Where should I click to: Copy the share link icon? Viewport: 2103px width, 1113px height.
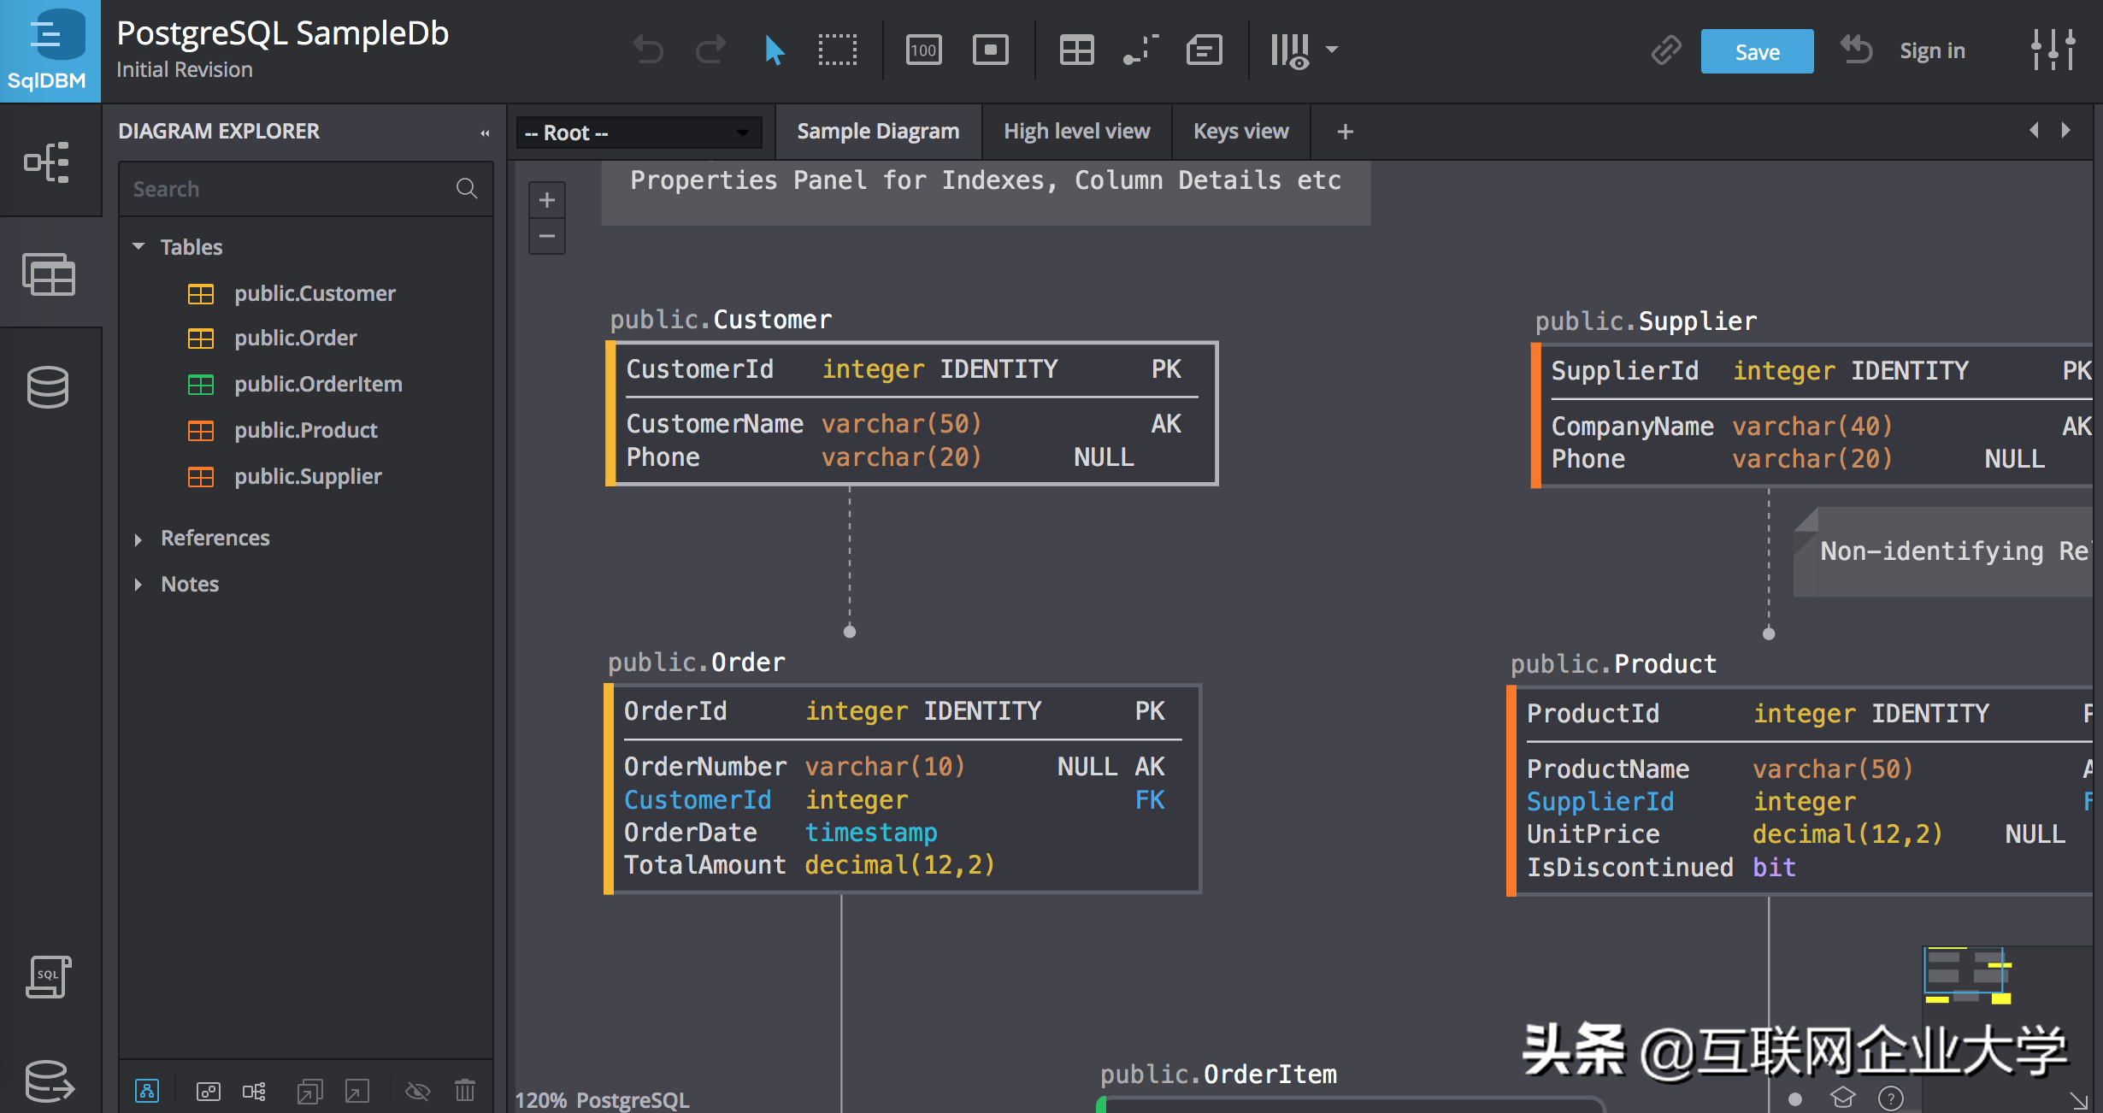coord(1665,50)
